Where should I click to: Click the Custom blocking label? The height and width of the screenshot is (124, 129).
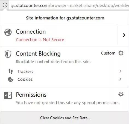coord(108,53)
